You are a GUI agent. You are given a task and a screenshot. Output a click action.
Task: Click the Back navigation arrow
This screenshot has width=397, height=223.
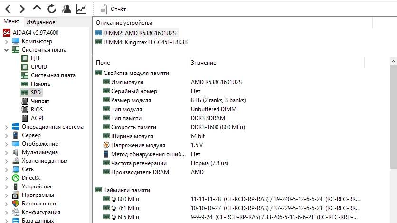pyautogui.click(x=8, y=9)
